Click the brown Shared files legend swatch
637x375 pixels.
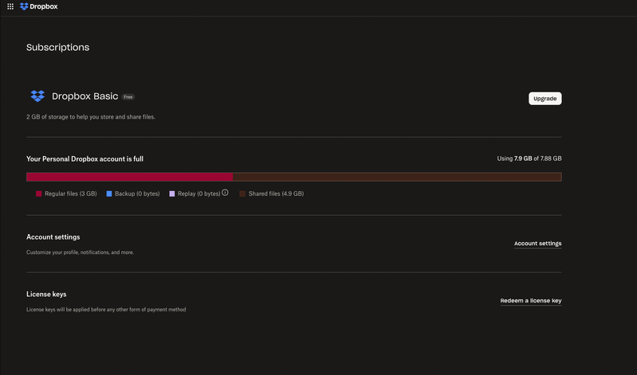coord(242,193)
